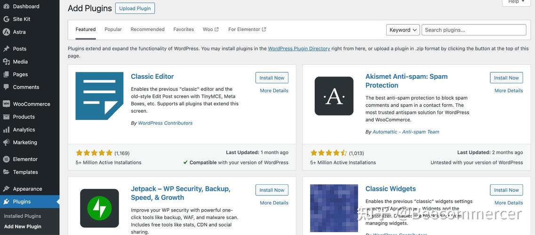Image resolution: width=535 pixels, height=235 pixels.
Task: Click the Classic Editor title link
Action: coord(152,77)
